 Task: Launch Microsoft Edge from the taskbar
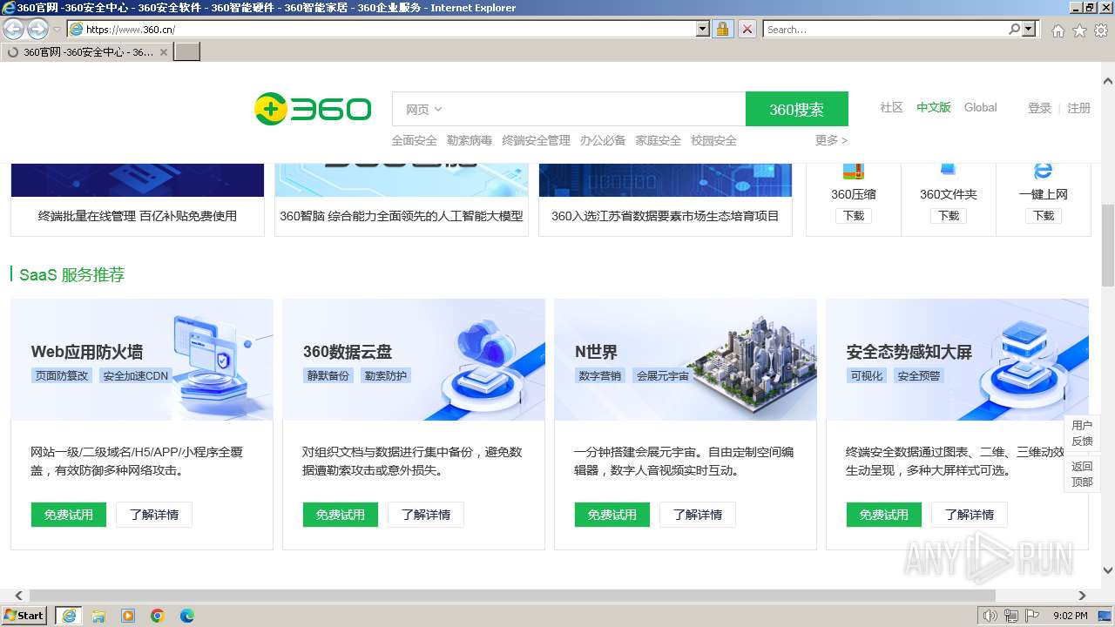[187, 616]
